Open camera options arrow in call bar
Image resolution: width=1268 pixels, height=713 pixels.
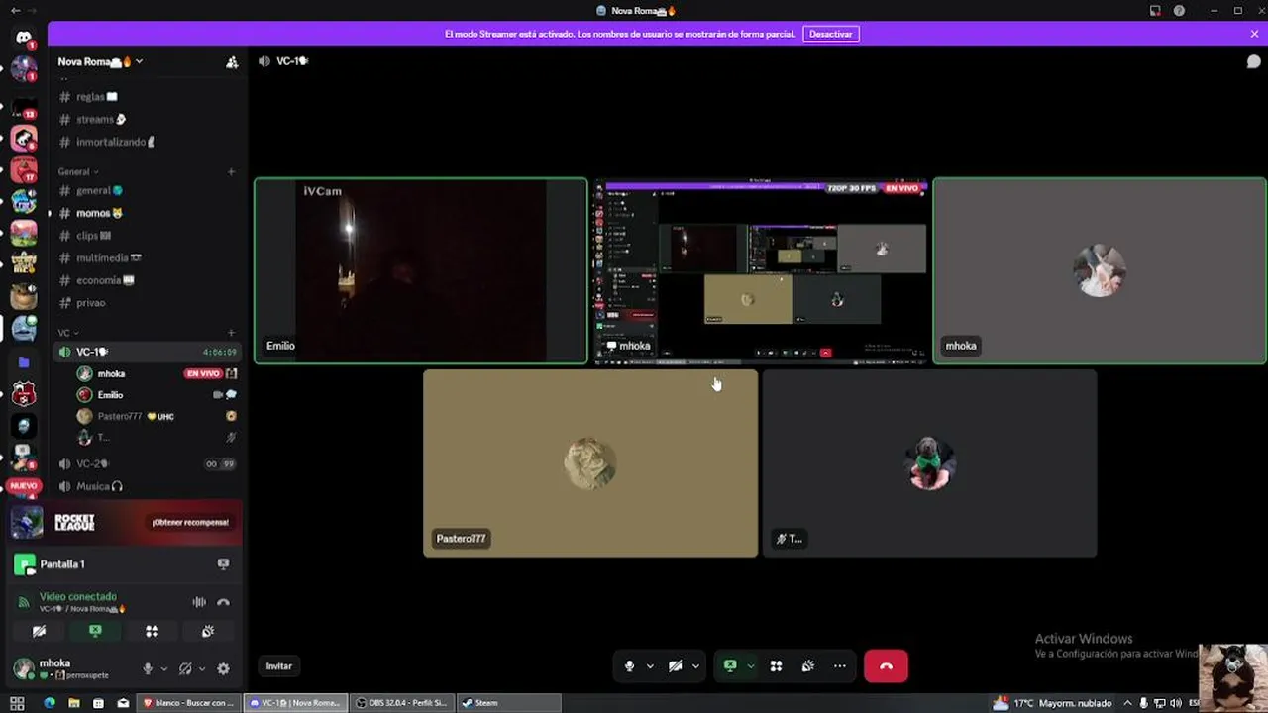(695, 666)
